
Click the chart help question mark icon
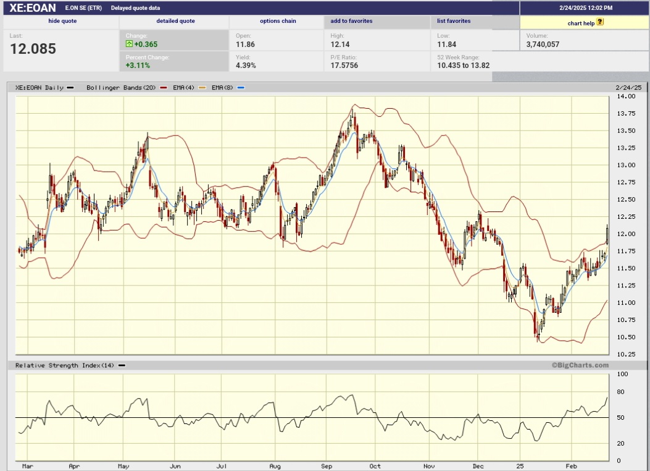tap(600, 22)
